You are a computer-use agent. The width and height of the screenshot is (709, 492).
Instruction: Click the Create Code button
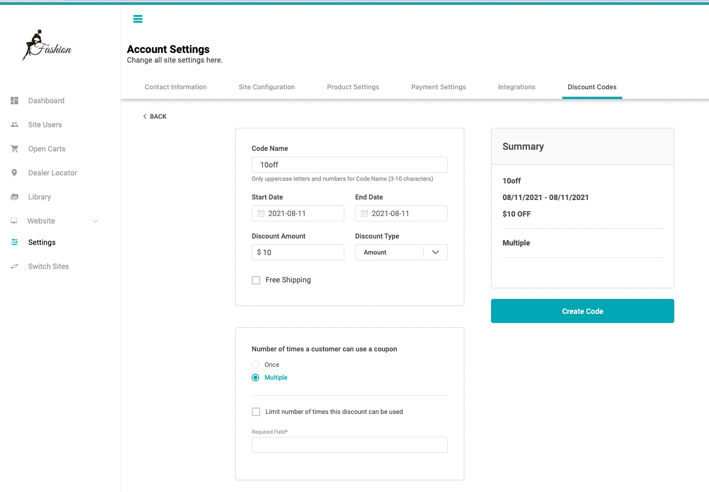(583, 311)
